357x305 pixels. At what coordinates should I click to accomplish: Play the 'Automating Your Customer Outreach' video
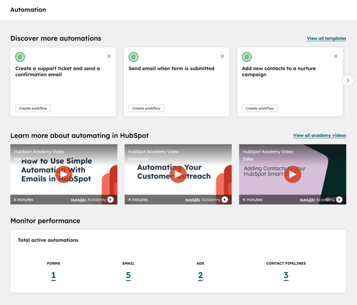click(178, 175)
